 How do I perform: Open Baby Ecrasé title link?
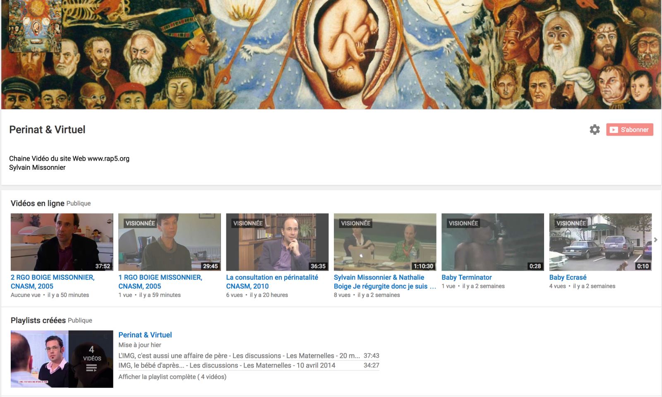click(568, 277)
